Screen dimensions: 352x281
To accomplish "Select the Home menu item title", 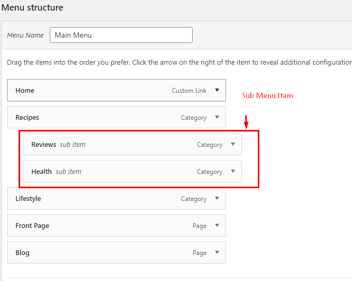I will (25, 91).
